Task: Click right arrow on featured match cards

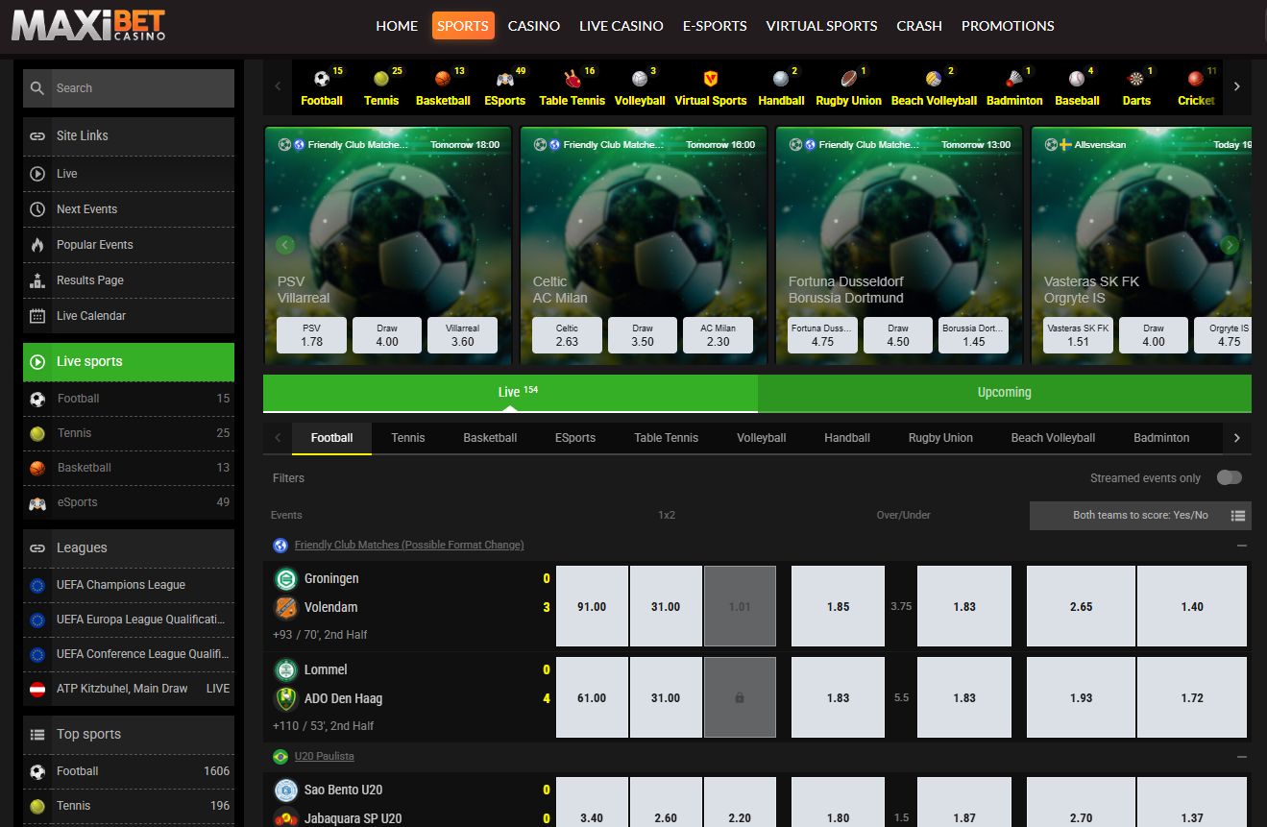Action: point(1230,245)
